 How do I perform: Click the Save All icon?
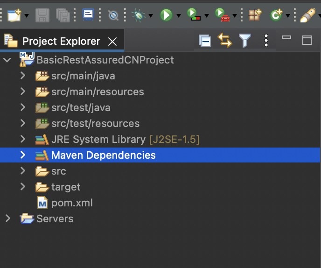tap(63, 15)
